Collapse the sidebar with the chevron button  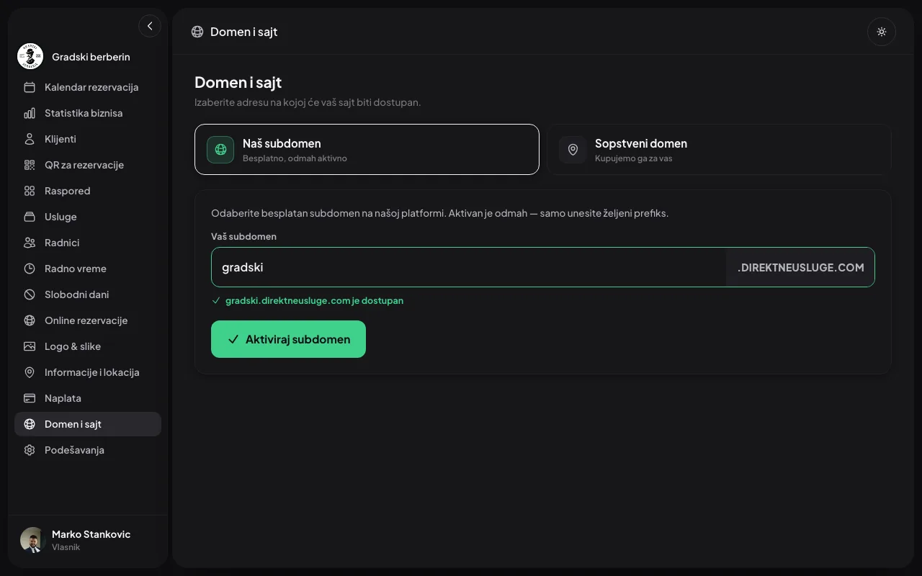(x=150, y=26)
